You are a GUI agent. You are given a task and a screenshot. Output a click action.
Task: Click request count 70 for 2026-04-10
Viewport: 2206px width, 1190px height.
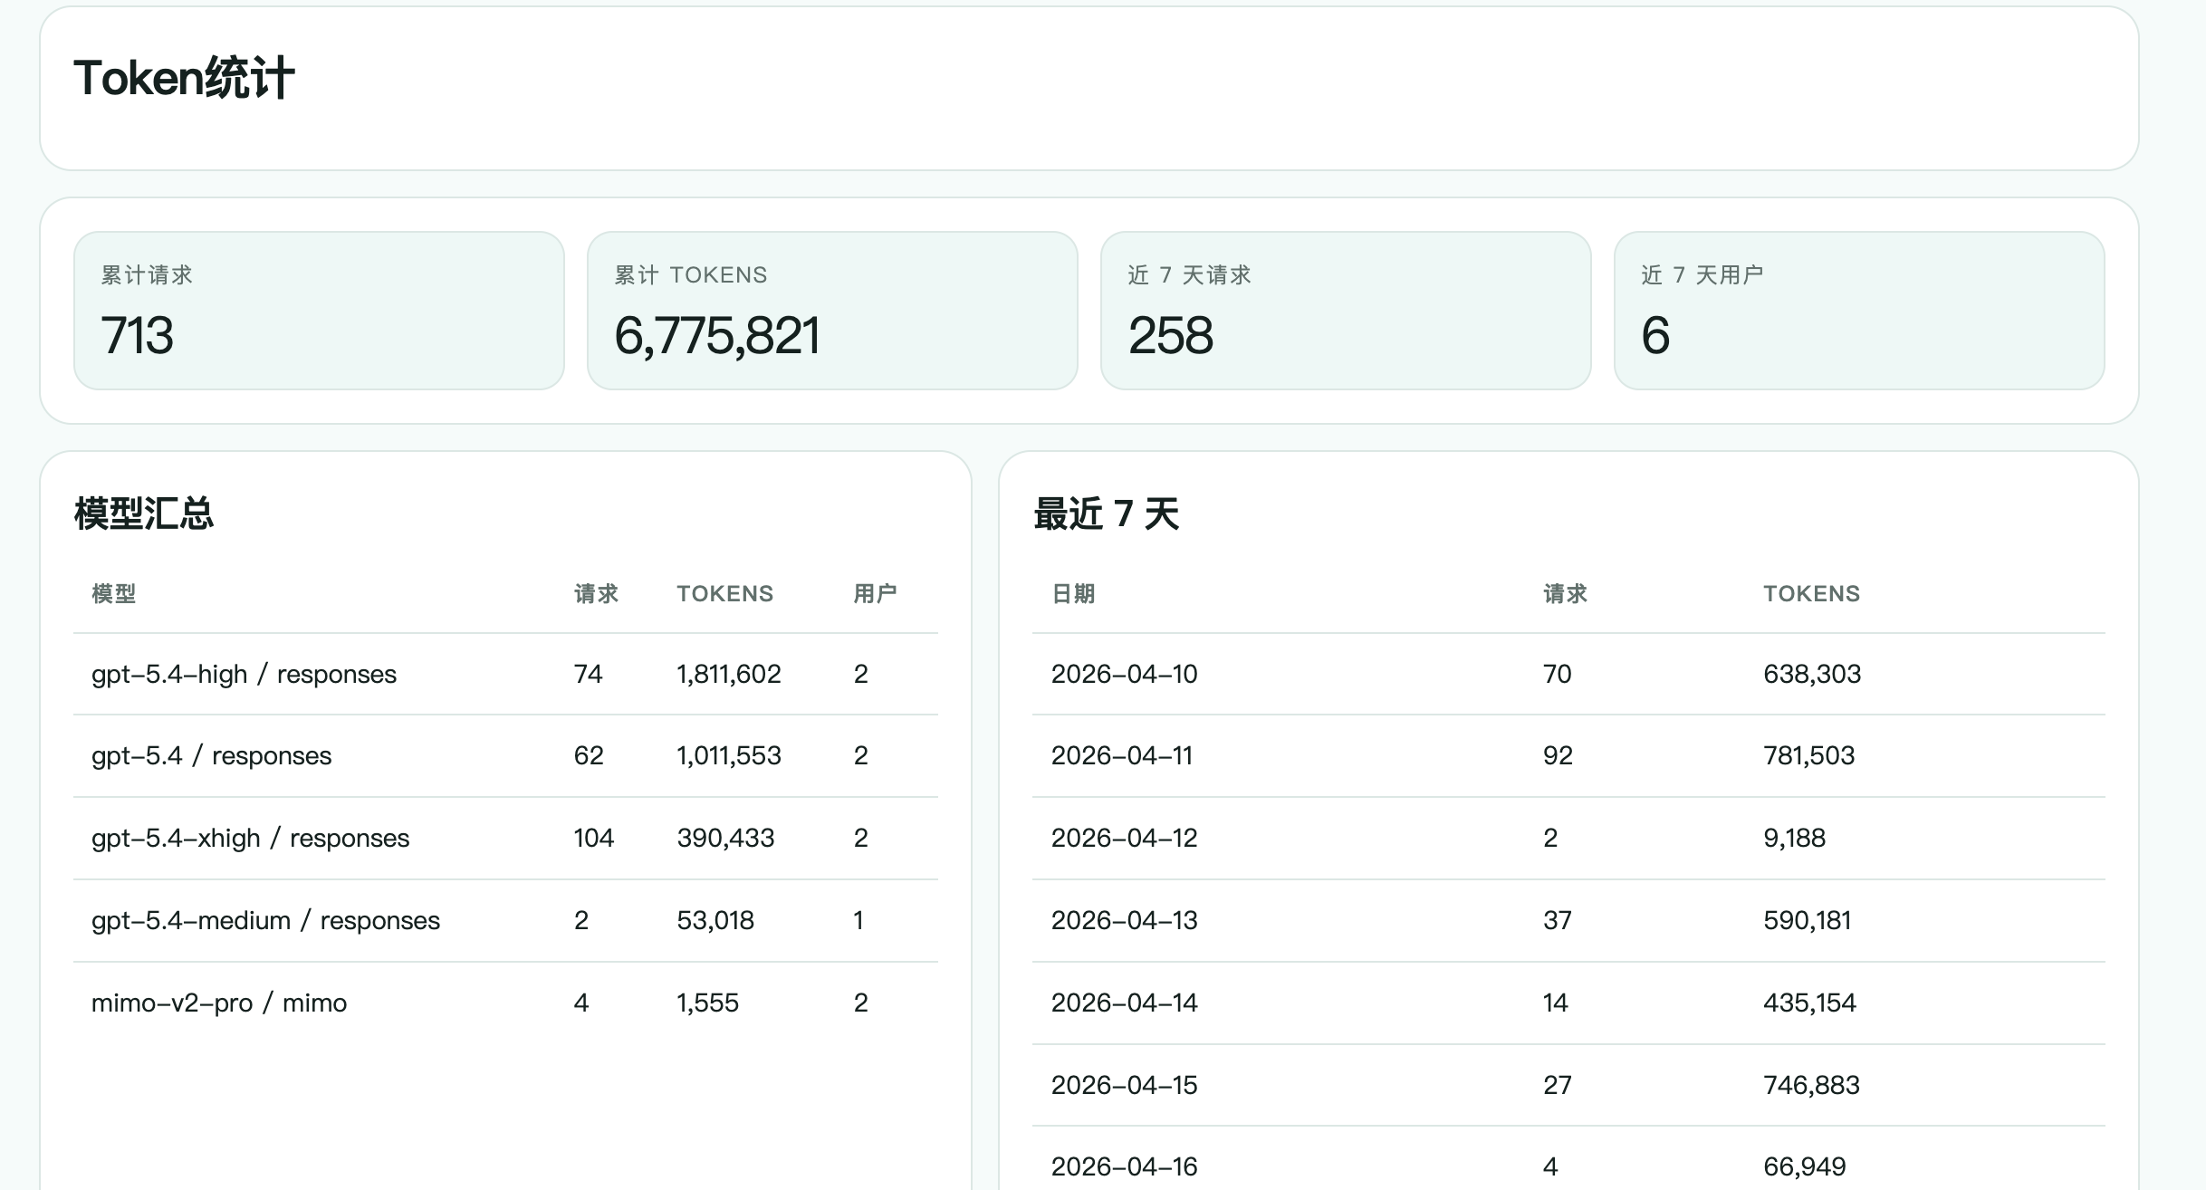pos(1558,675)
